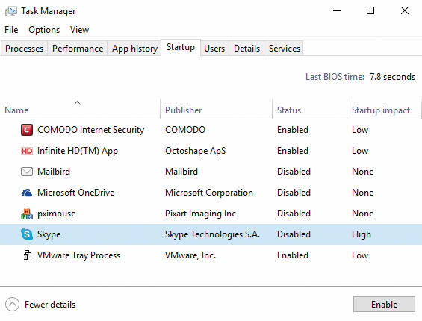This screenshot has height=321, width=422.
Task: Click the Skype logo icon
Action: (x=27, y=234)
